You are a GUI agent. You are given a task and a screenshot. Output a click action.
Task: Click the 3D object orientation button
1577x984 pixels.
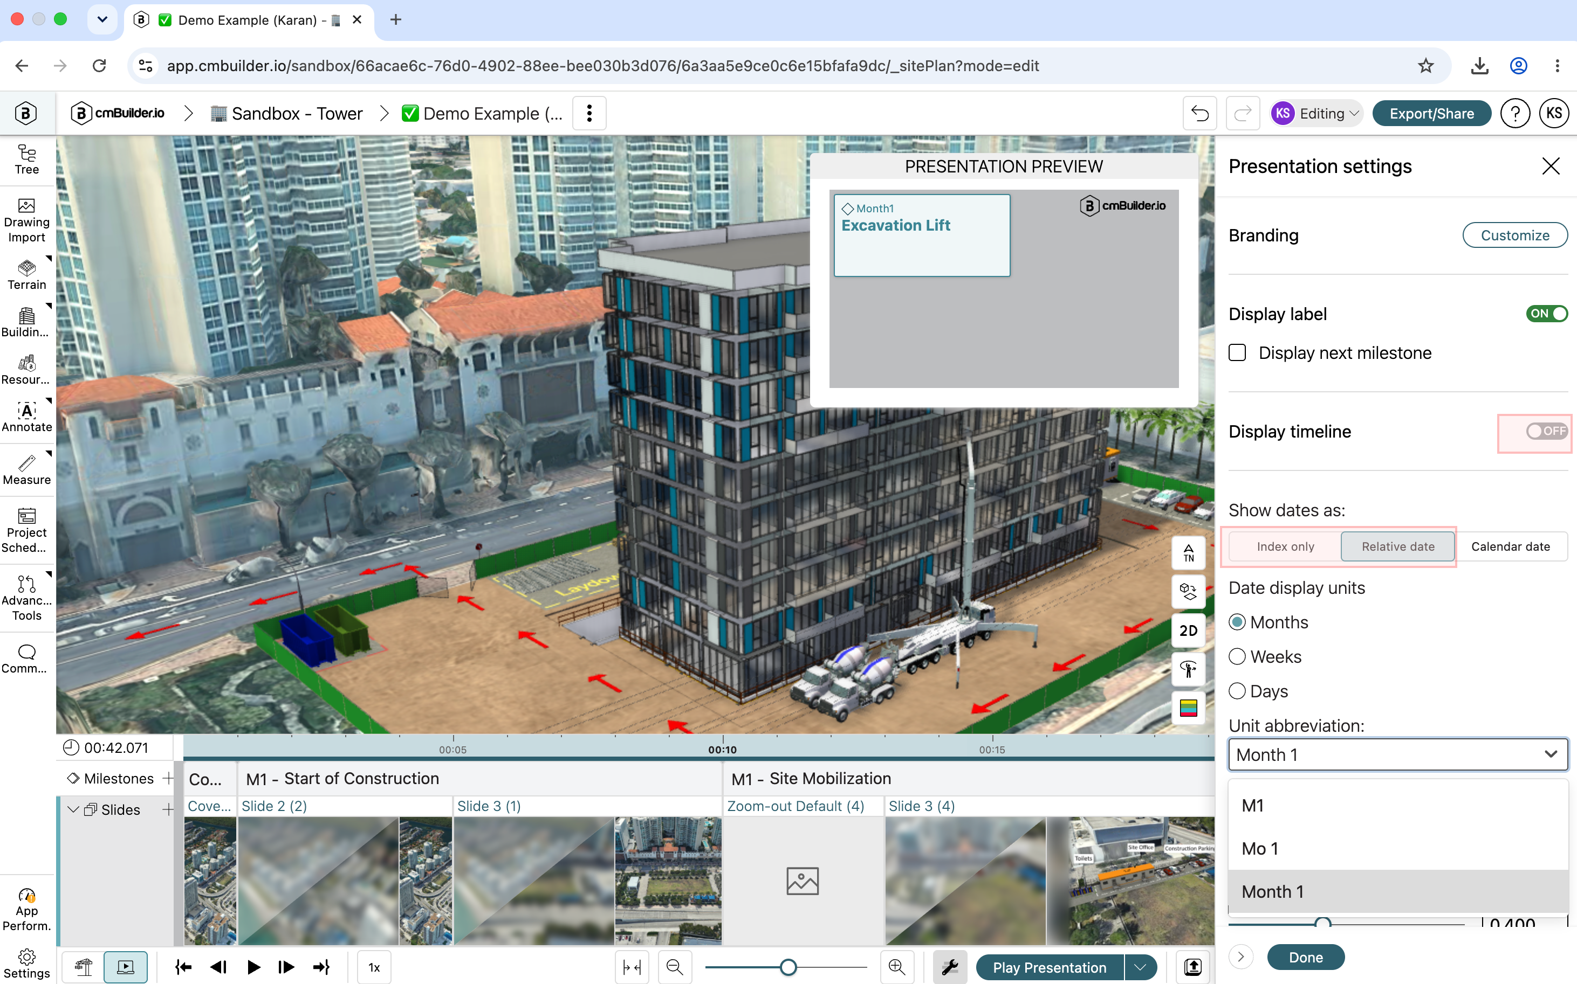1188,591
